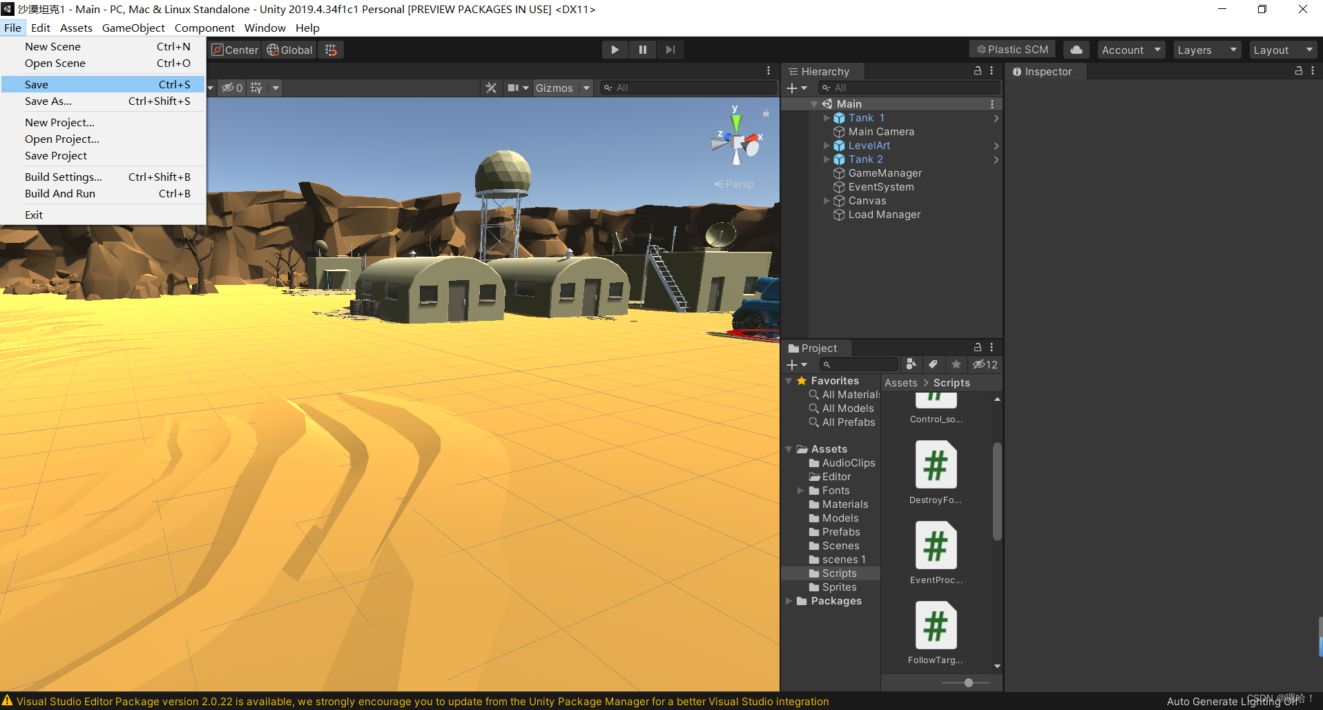The width and height of the screenshot is (1323, 710).
Task: Open the search by label tag icon
Action: [933, 364]
